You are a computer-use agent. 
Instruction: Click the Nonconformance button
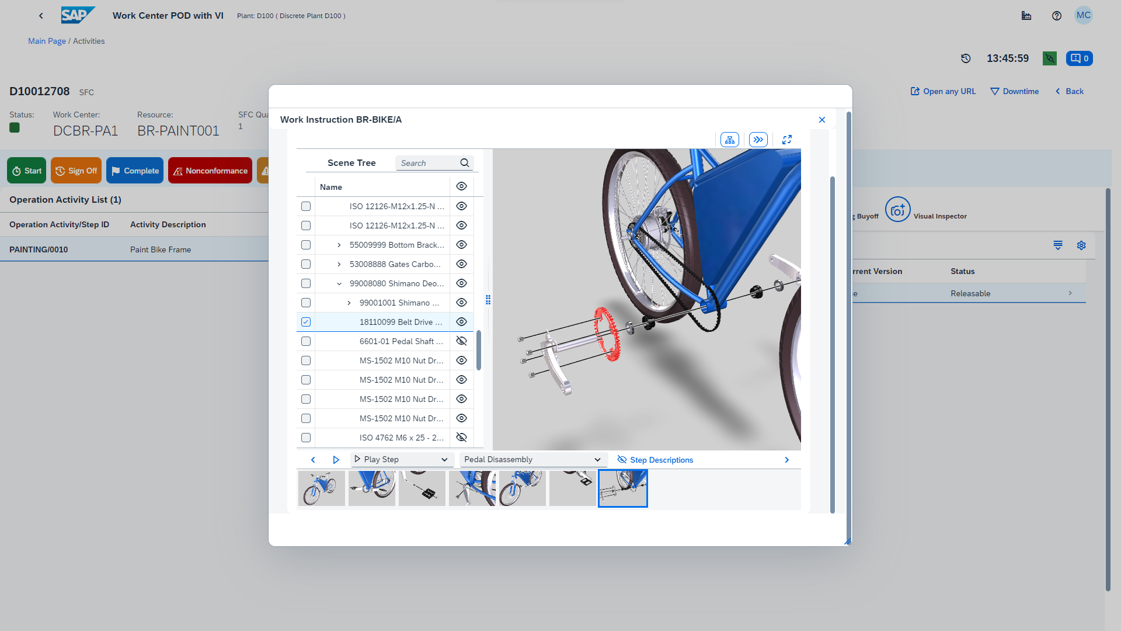point(210,171)
